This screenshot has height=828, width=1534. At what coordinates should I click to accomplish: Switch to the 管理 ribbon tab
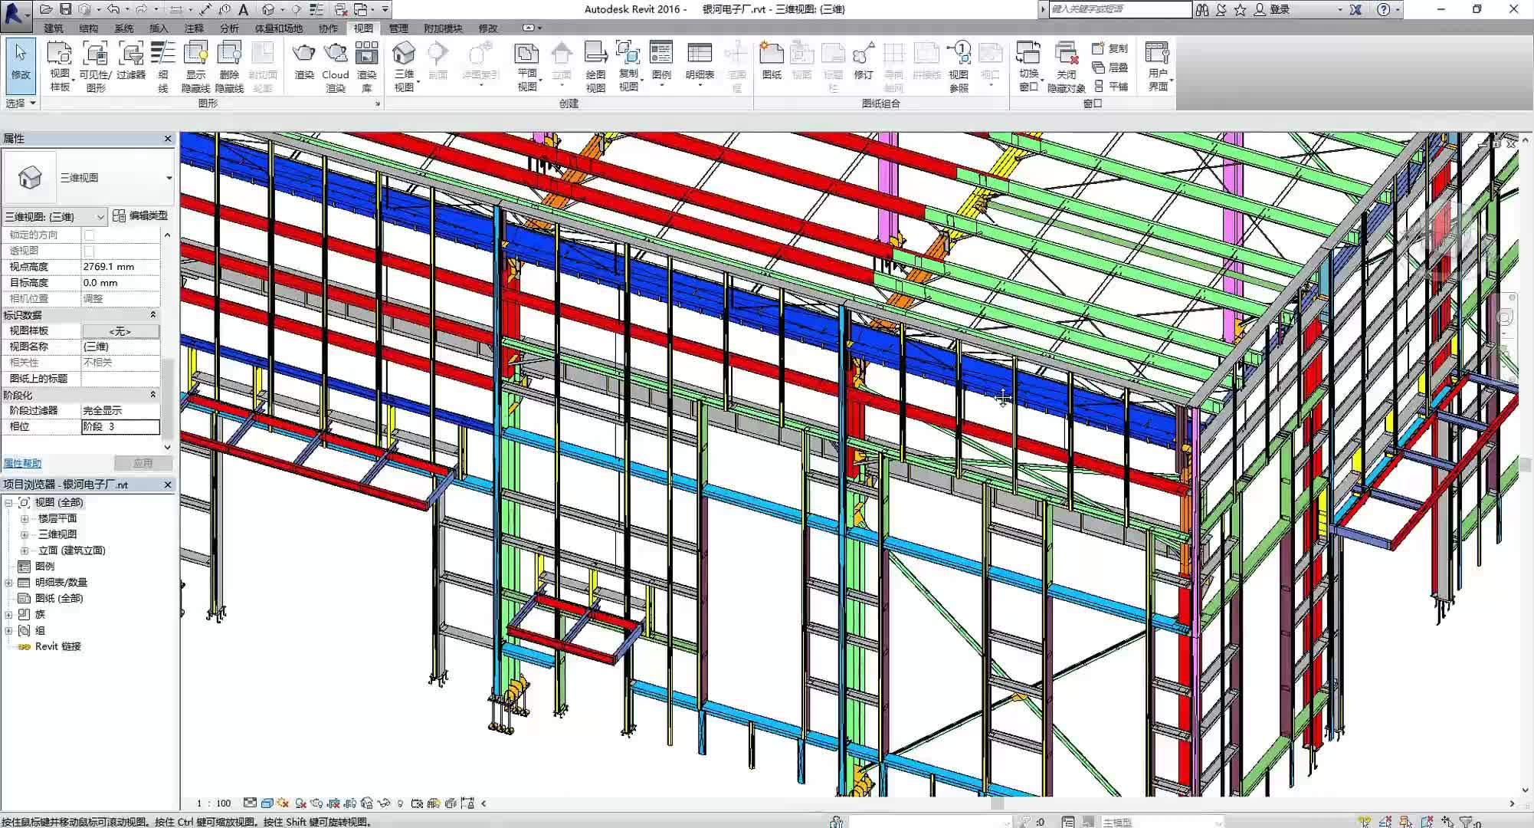(x=398, y=28)
